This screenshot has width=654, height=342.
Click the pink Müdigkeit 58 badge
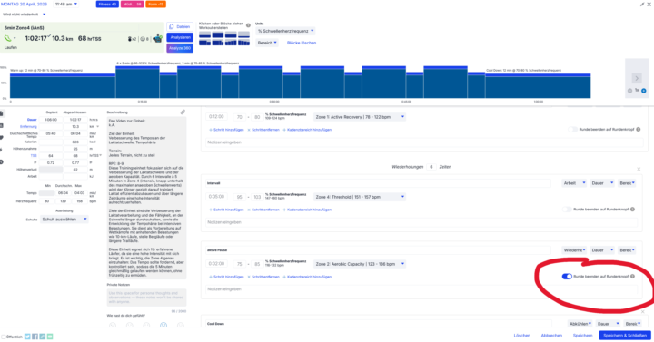coord(133,5)
